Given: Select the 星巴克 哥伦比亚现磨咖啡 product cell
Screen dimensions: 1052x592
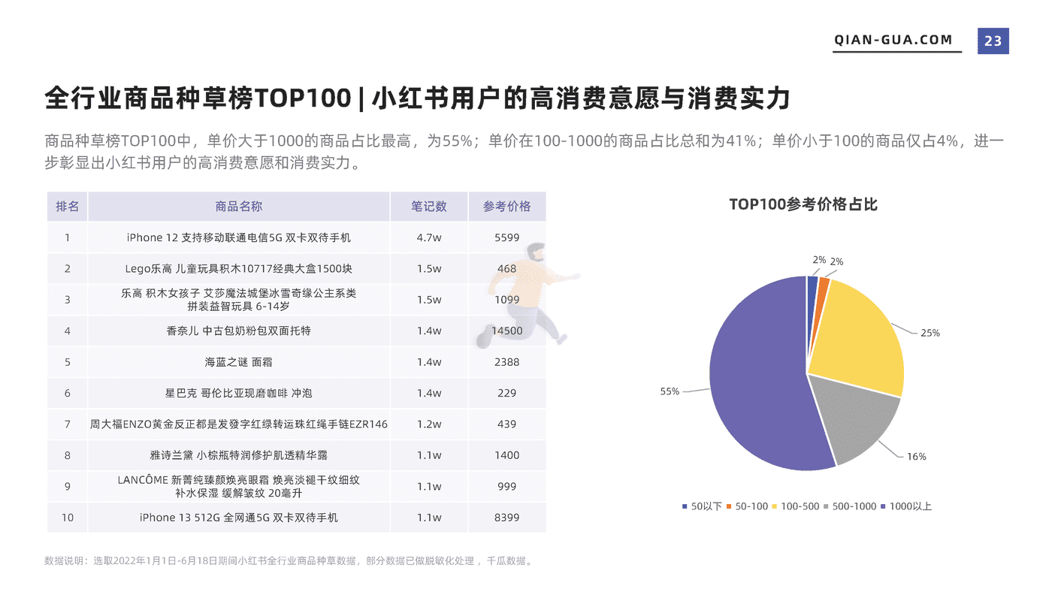Looking at the screenshot, I should tap(239, 393).
